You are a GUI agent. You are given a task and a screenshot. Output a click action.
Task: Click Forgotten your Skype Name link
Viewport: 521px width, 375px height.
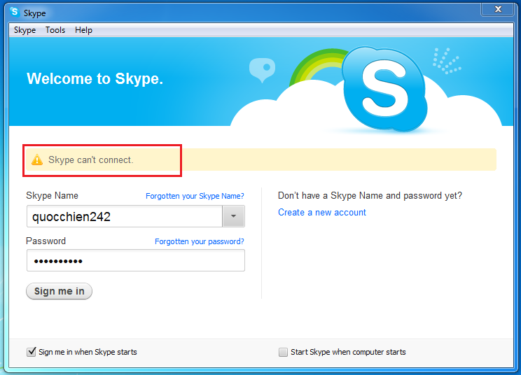[195, 197]
